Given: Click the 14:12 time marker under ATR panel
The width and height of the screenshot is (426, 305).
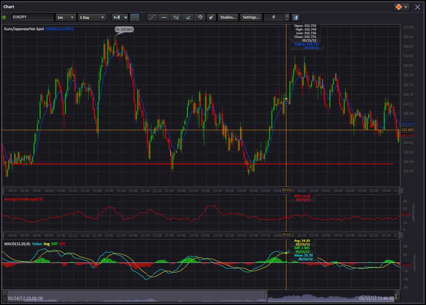Looking at the screenshot, I should [x=286, y=234].
